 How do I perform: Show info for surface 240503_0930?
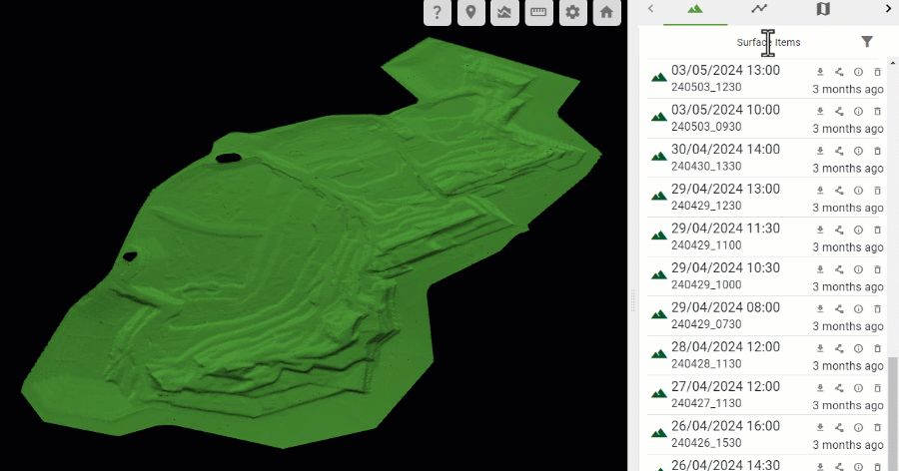pos(858,111)
